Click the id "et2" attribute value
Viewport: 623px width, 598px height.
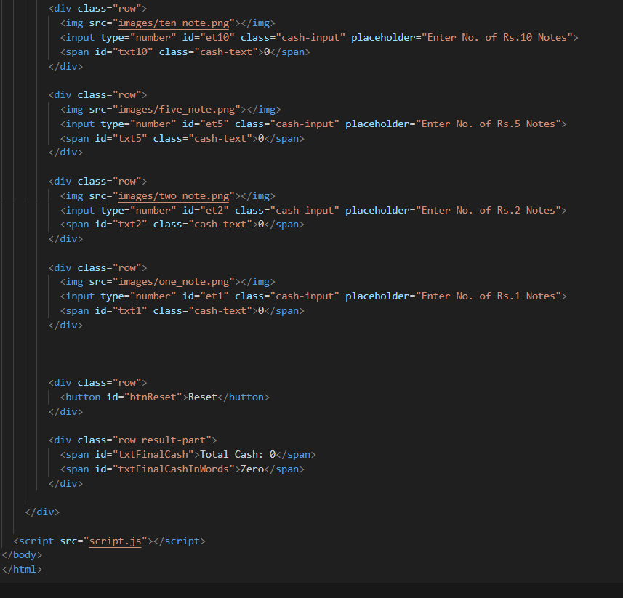[214, 210]
